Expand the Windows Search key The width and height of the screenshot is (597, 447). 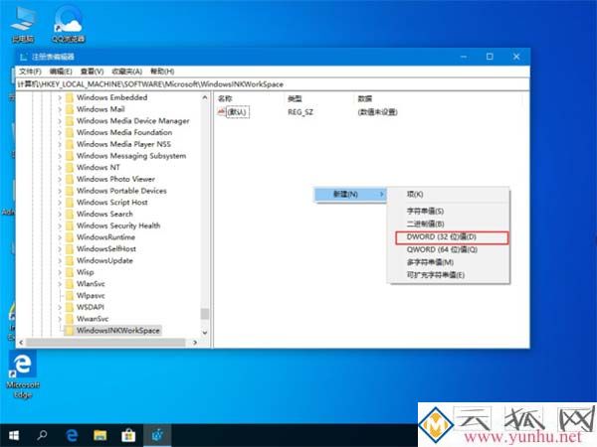(x=60, y=214)
